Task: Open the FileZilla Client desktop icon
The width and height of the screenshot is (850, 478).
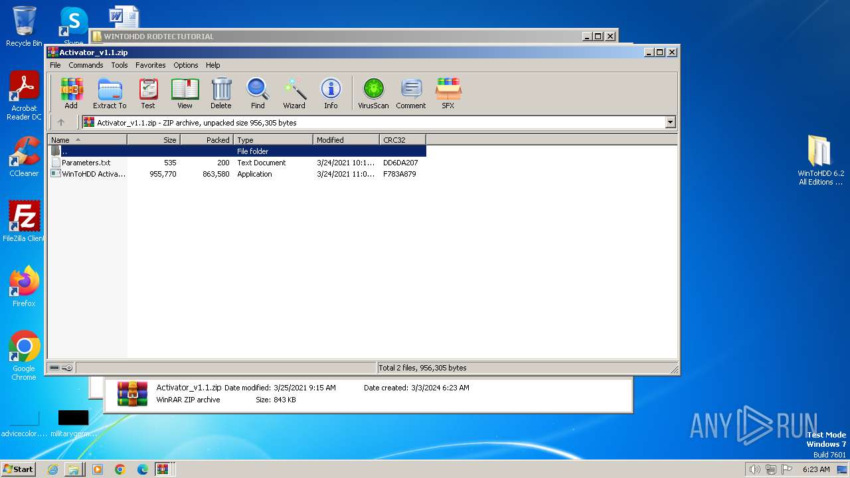Action: click(x=24, y=222)
